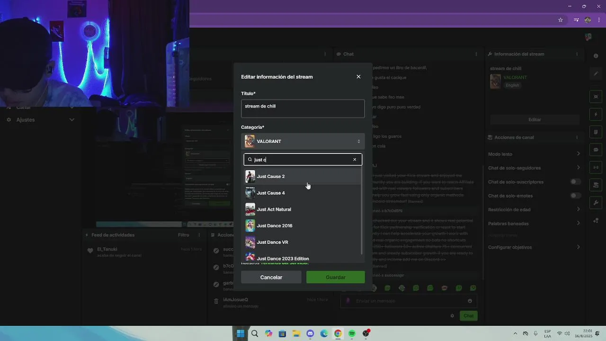Viewport: 606px width, 341px height.
Task: Click iAmJosueQ moderation entry
Action: tap(270, 303)
